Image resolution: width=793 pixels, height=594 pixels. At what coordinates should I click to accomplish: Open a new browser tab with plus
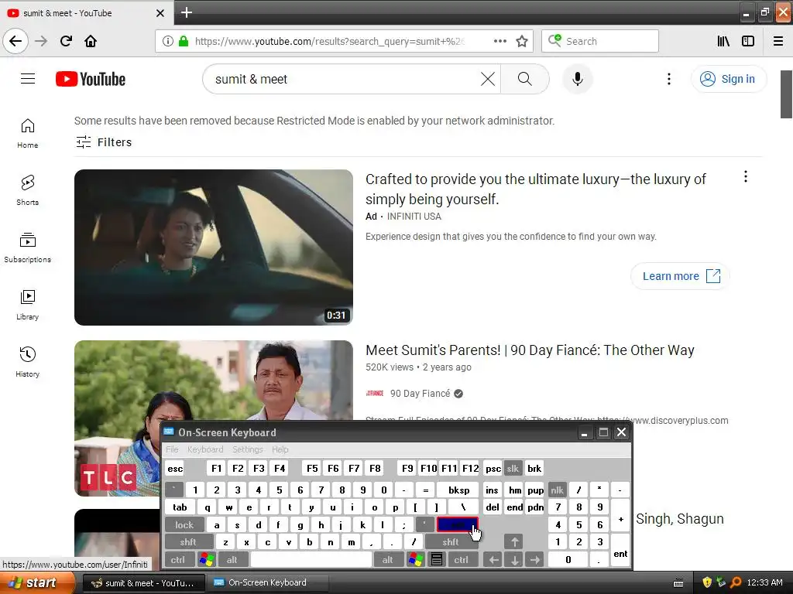[x=187, y=12]
